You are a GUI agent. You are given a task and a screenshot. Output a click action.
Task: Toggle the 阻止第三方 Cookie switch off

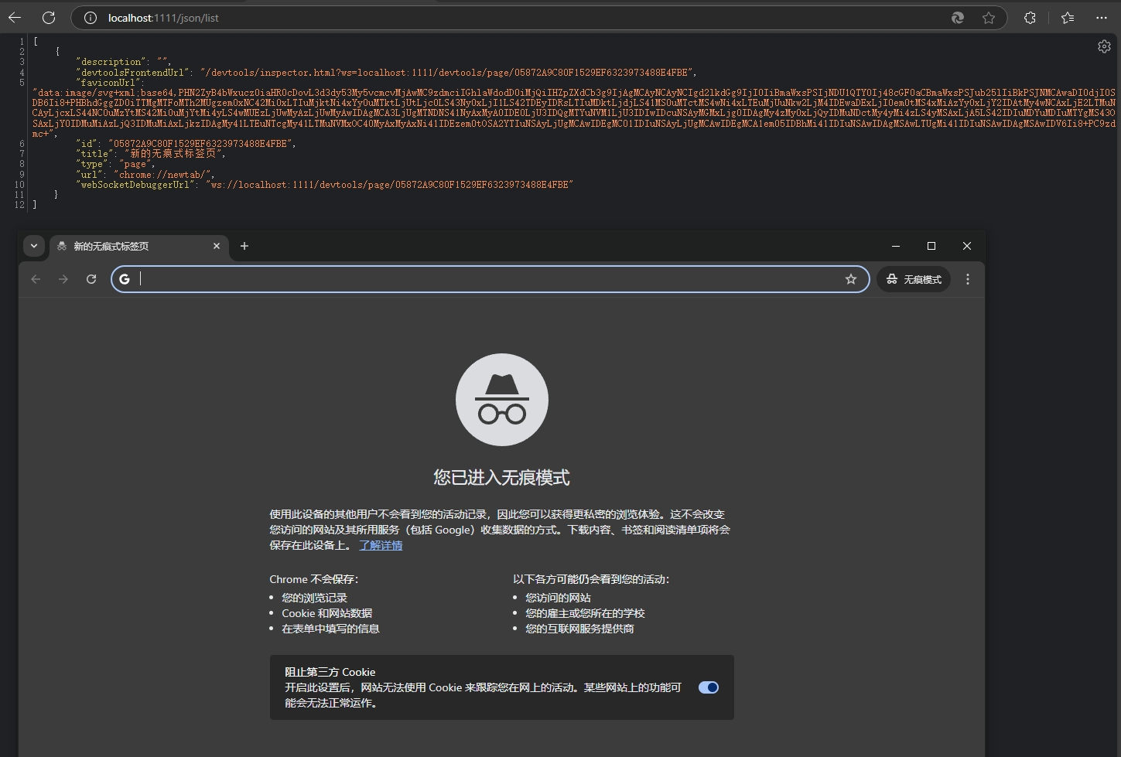(x=708, y=687)
